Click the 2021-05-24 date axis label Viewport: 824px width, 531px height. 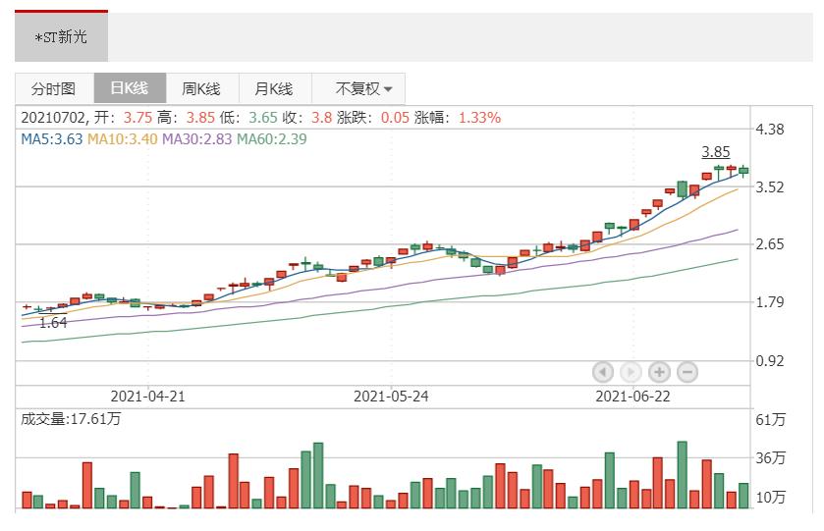tap(391, 397)
